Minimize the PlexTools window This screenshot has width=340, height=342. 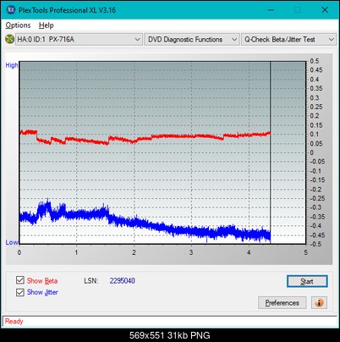click(x=271, y=10)
